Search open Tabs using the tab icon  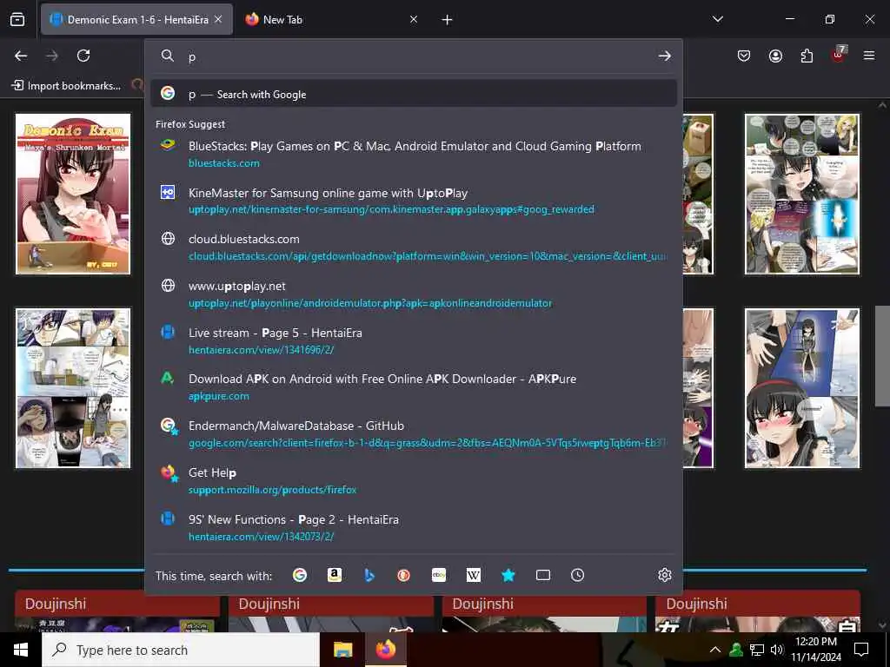click(543, 575)
